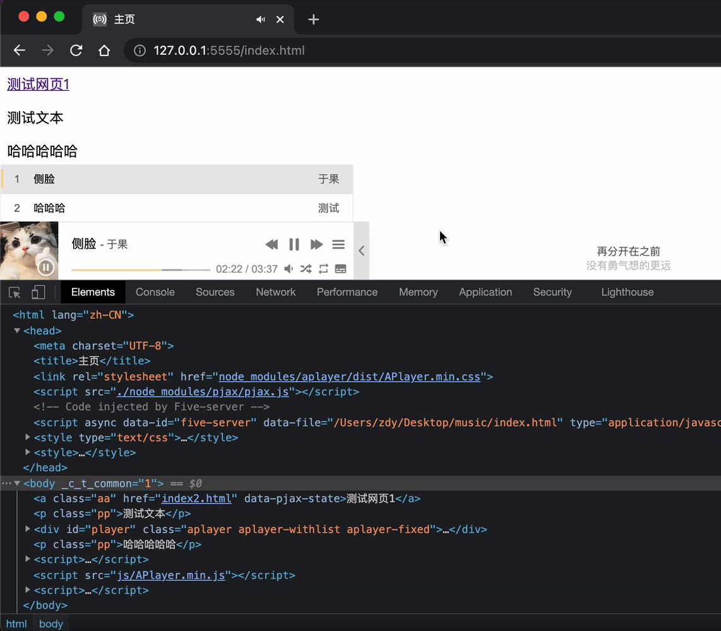Switch to the Console tab
The image size is (721, 631).
(x=155, y=292)
